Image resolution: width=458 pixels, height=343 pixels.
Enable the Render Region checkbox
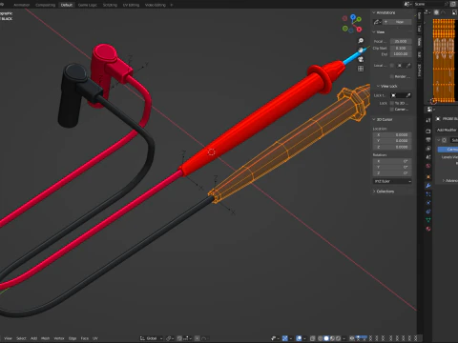(392, 76)
